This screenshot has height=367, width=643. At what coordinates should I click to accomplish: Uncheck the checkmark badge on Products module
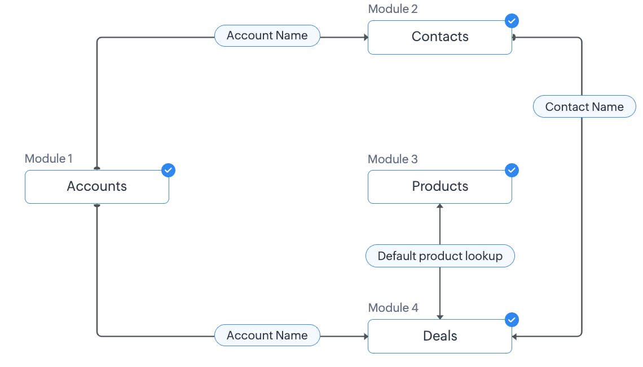512,170
